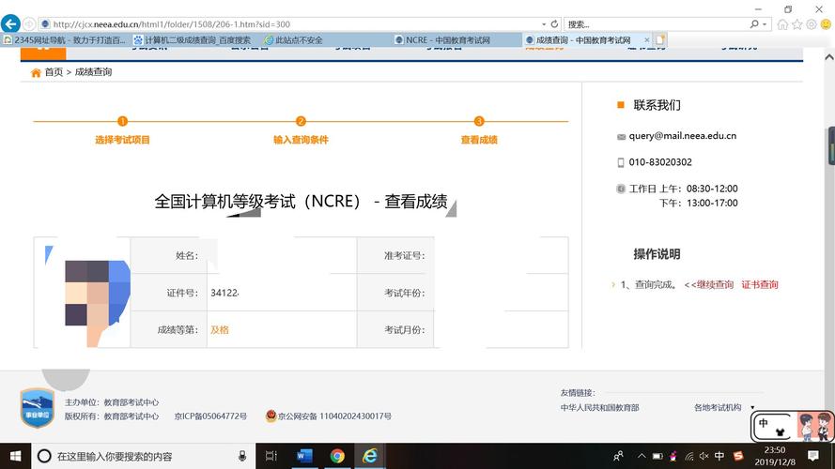The image size is (835, 469).
Task: Go to 首页 breadcrumb link
Action: (54, 72)
